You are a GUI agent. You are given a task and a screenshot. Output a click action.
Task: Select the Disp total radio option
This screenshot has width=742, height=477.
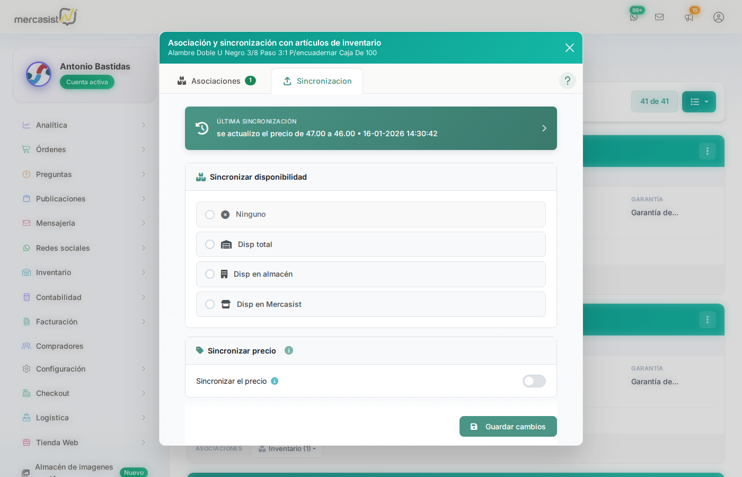click(x=210, y=244)
